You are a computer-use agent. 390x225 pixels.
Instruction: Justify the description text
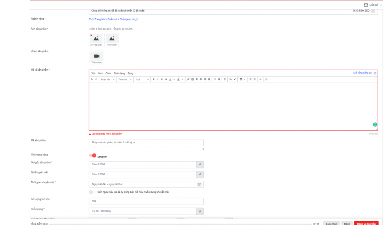(x=209, y=79)
